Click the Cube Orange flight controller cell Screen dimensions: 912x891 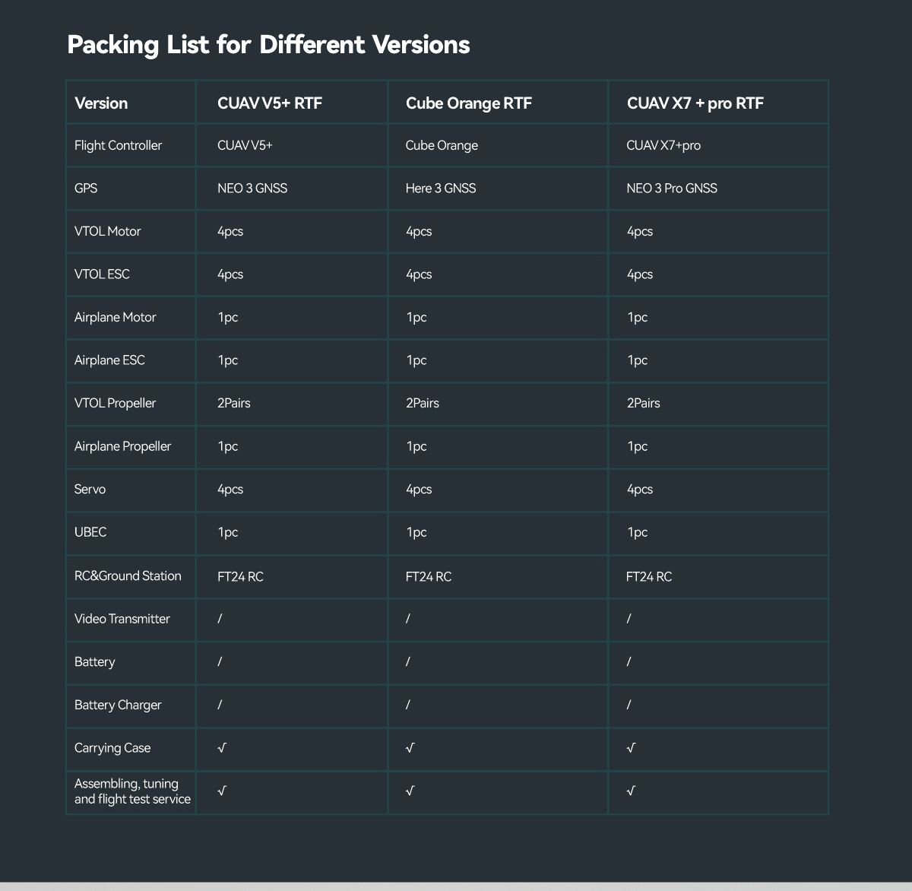pyautogui.click(x=442, y=145)
